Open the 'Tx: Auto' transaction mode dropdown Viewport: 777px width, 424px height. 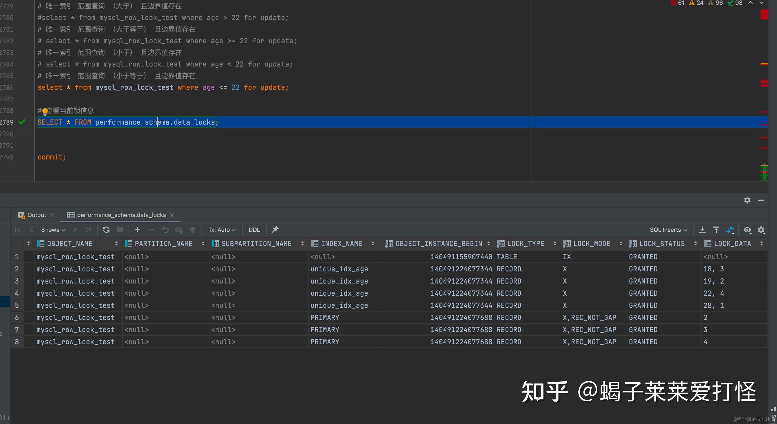222,229
